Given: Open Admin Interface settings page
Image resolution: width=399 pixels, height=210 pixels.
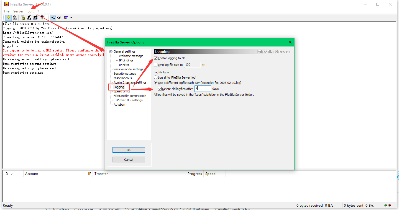Looking at the screenshot, I should (x=130, y=82).
